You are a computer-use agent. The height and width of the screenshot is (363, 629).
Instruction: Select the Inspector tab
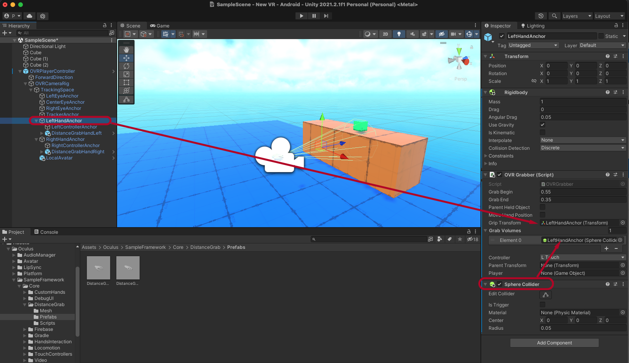pyautogui.click(x=498, y=26)
